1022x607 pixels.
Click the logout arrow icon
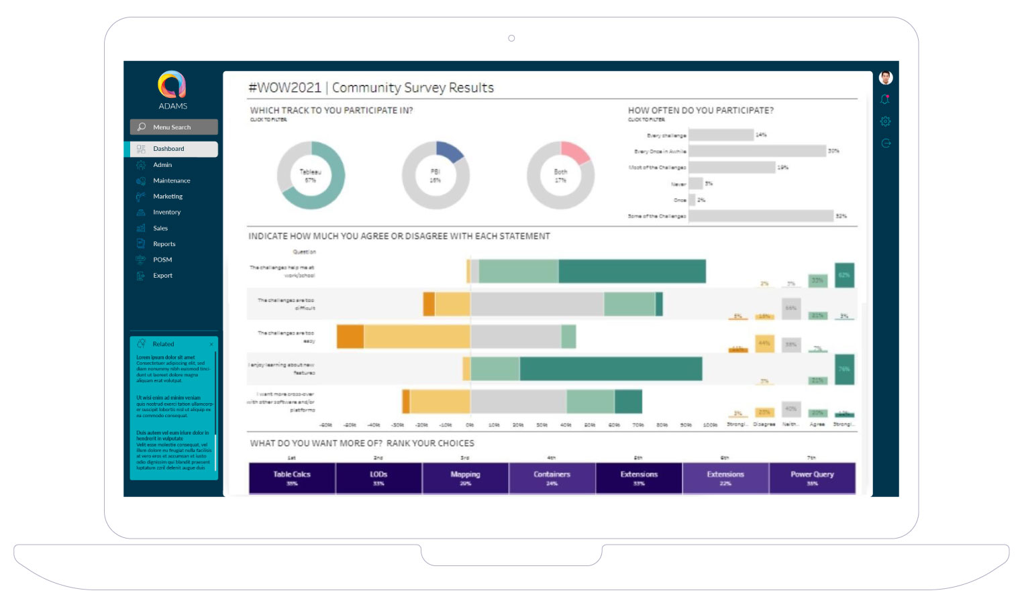(x=885, y=143)
